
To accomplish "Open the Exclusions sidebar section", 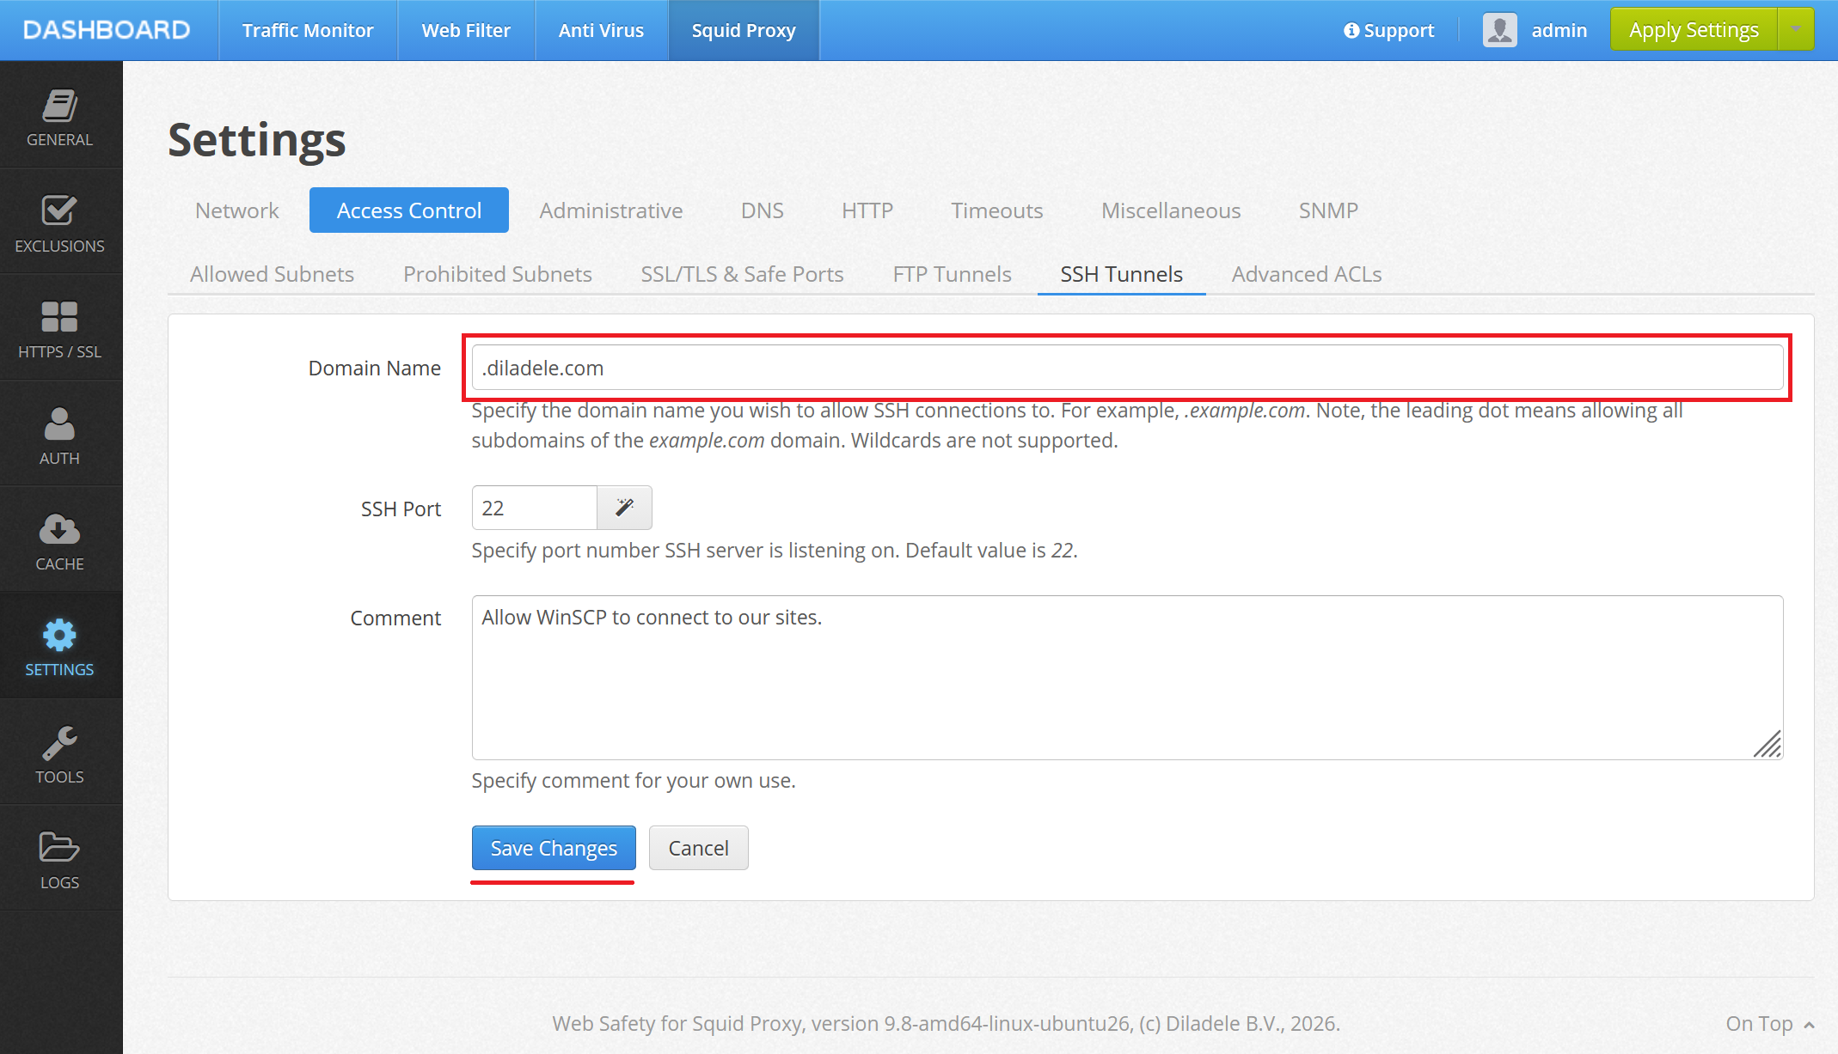I will click(60, 222).
